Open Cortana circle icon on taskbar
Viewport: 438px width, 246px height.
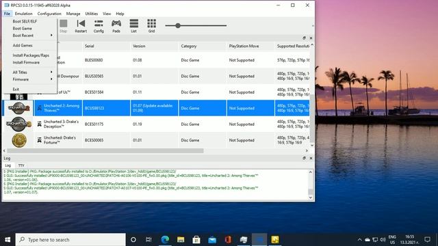coord(133,240)
